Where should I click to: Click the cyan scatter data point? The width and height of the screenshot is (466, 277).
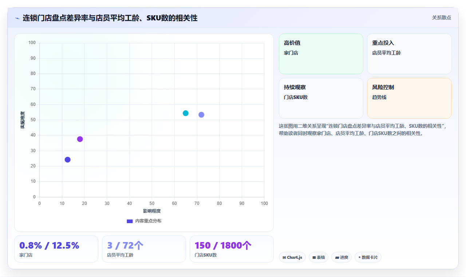[186, 113]
